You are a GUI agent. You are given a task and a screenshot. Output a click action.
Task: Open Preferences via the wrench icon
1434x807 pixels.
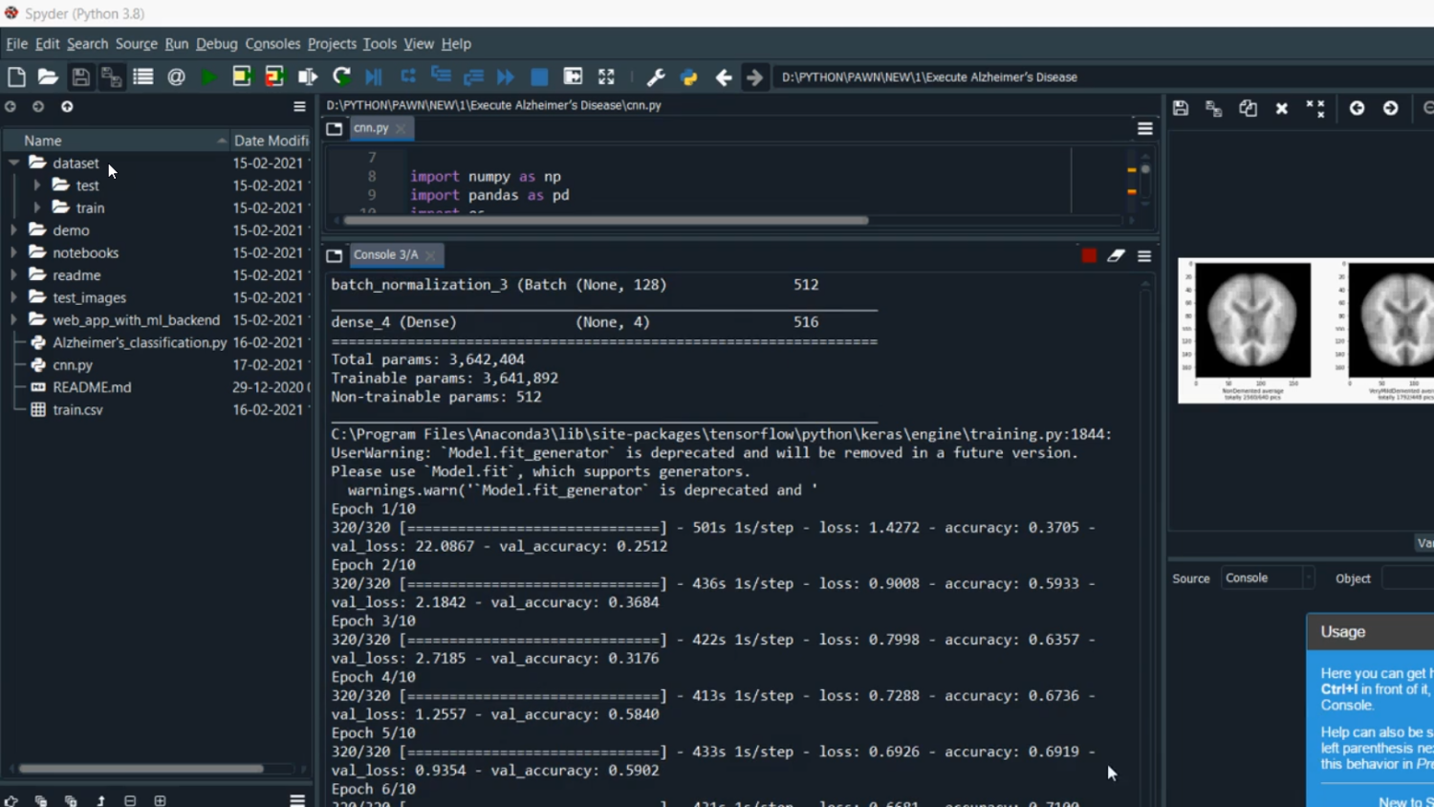pyautogui.click(x=656, y=77)
